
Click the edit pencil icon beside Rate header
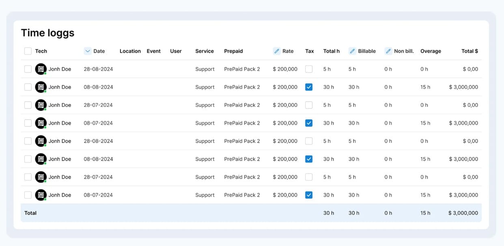tap(277, 51)
